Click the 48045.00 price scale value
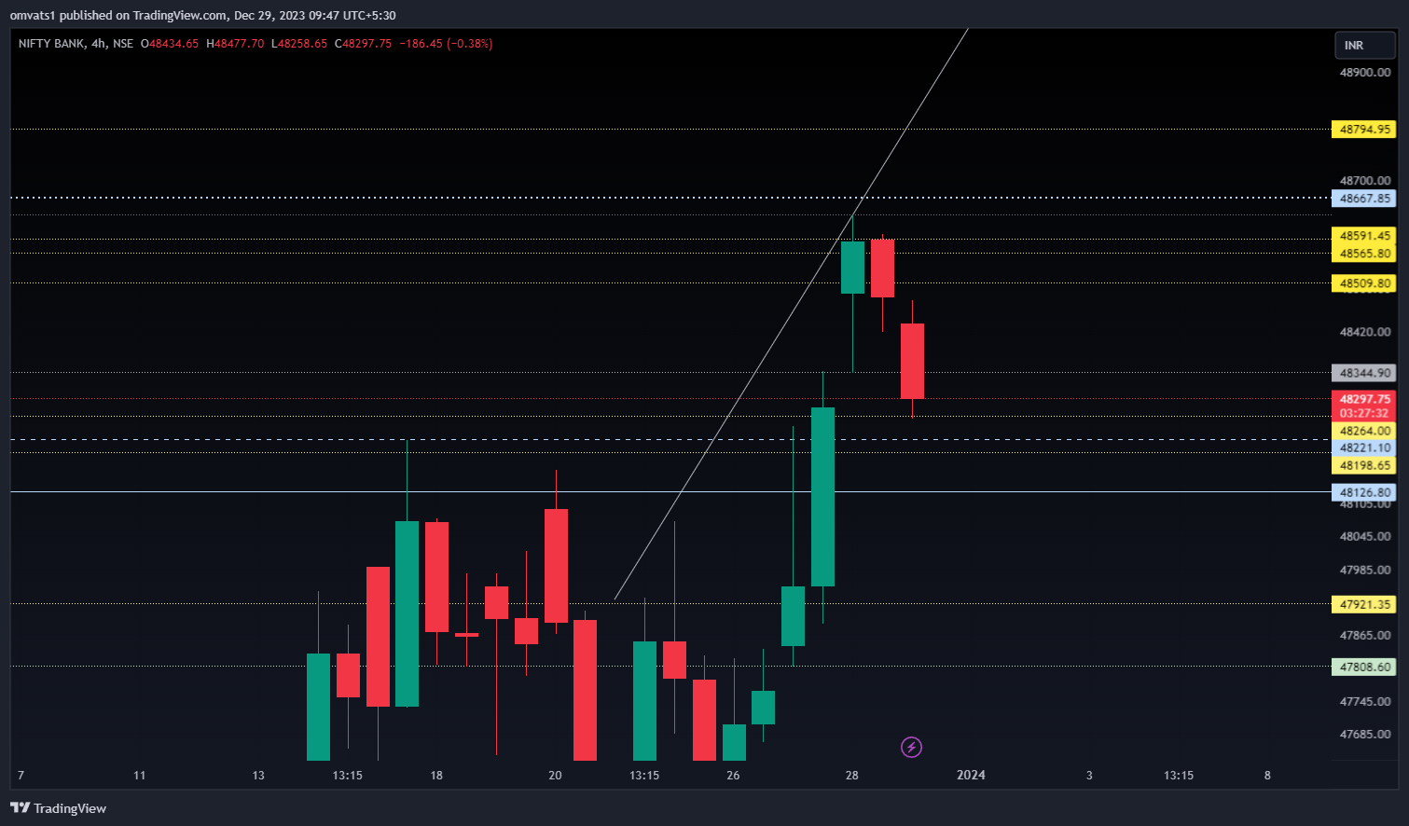Screen dimensions: 1409x826 (1365, 537)
